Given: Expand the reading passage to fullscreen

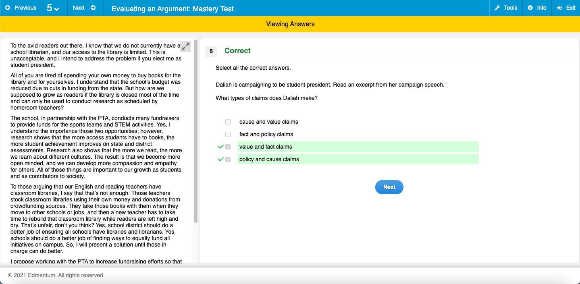Looking at the screenshot, I should [185, 46].
